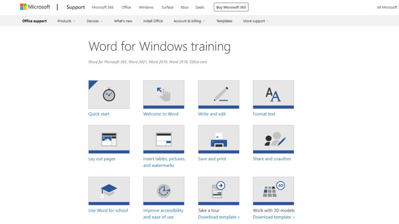This screenshot has height=224, width=399.
Task: Open the What's new link
Action: 123,21
